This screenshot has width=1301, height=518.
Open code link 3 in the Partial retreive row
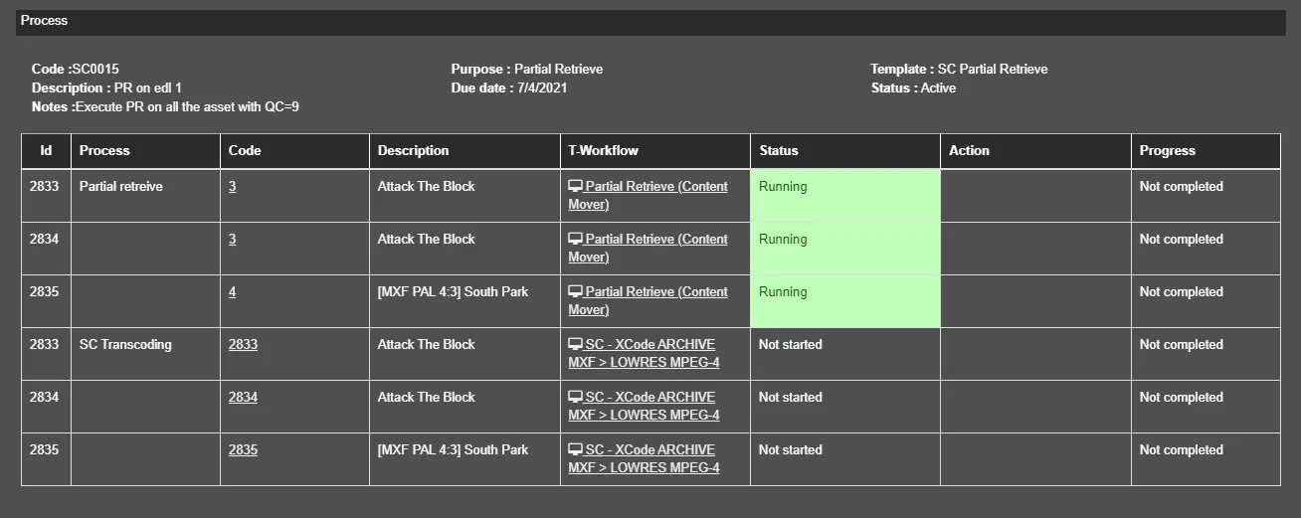click(232, 187)
